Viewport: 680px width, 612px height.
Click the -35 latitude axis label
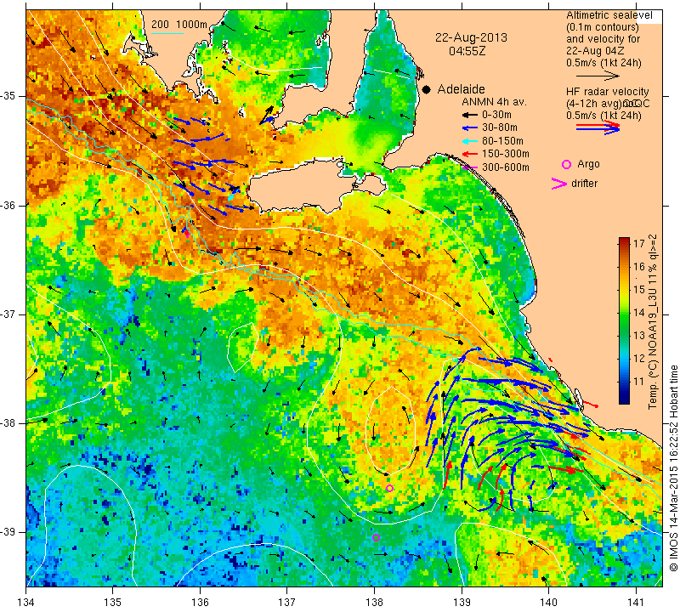tap(8, 96)
